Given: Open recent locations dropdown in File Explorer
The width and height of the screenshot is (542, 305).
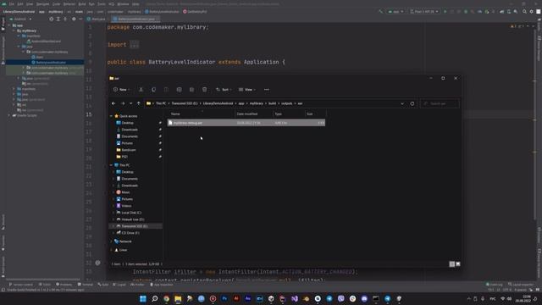Looking at the screenshot, I should tap(130, 103).
